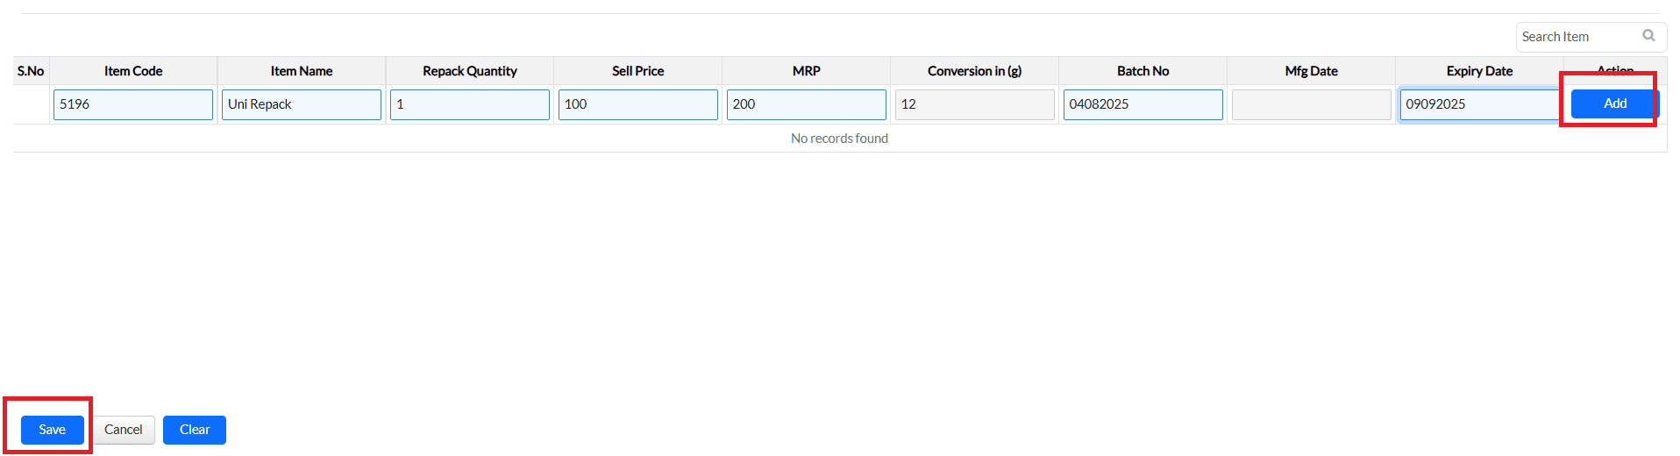Click the Item Code field containing 5196
The height and width of the screenshot is (456, 1680).
(x=133, y=104)
